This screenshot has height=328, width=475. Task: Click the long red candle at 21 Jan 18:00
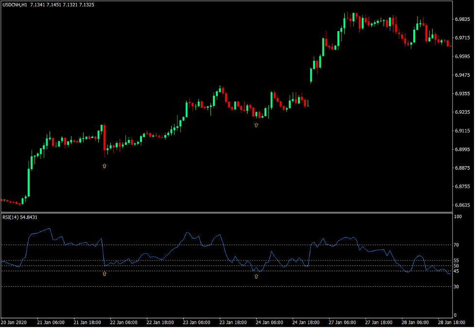pyautogui.click(x=104, y=138)
